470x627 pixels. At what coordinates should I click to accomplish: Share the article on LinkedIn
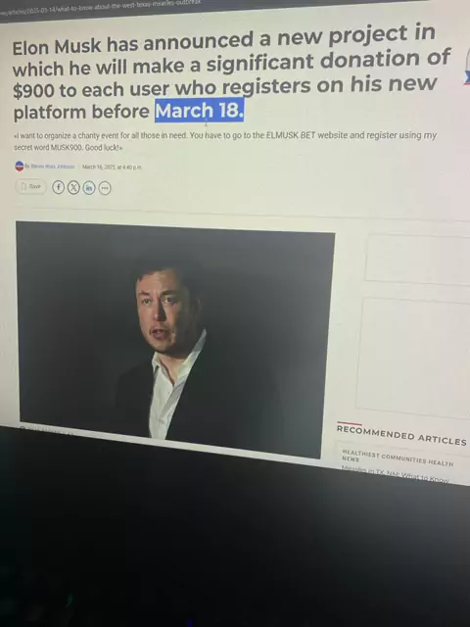(89, 188)
